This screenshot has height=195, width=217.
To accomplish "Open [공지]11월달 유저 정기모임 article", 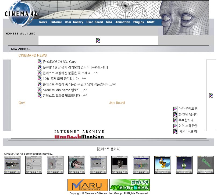I will point(75,67).
